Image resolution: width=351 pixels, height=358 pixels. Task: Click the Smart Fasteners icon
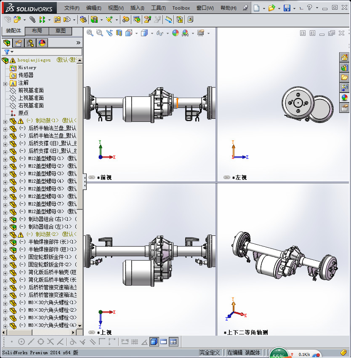coord(57,20)
